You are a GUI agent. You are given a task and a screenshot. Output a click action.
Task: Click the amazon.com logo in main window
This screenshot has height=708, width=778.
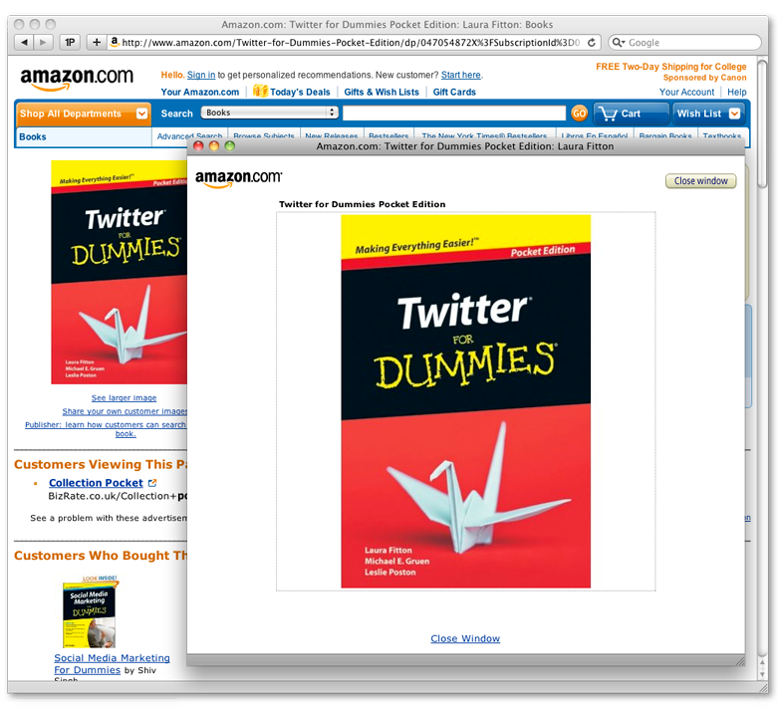pyautogui.click(x=77, y=79)
